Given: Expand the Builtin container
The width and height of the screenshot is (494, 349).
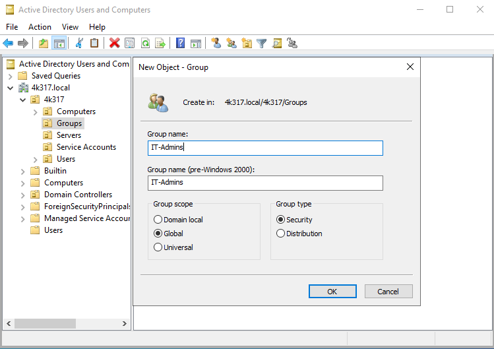Looking at the screenshot, I should tap(22, 172).
